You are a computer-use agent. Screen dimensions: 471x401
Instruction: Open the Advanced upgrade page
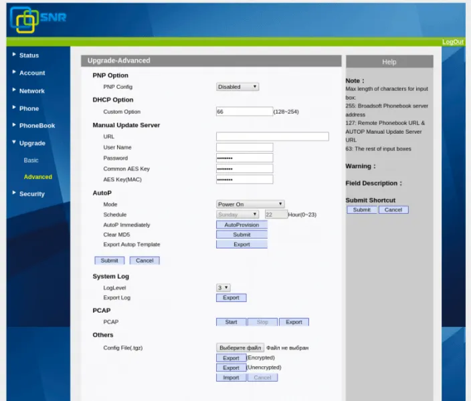(38, 177)
